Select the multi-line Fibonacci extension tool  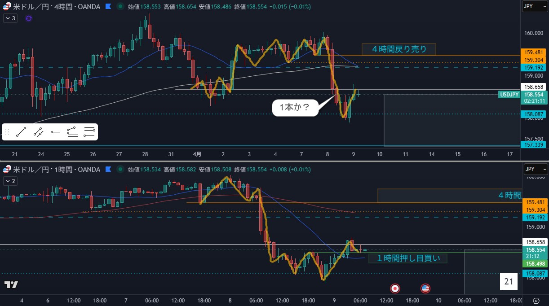click(89, 132)
